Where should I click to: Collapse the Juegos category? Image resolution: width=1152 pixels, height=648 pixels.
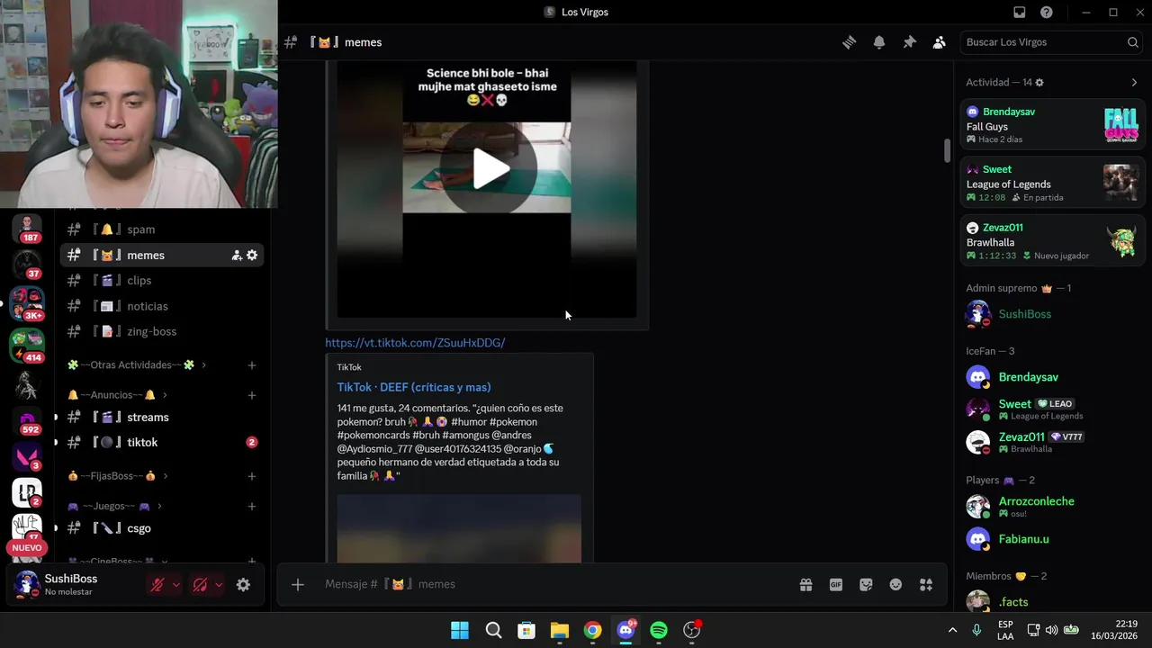pos(115,506)
